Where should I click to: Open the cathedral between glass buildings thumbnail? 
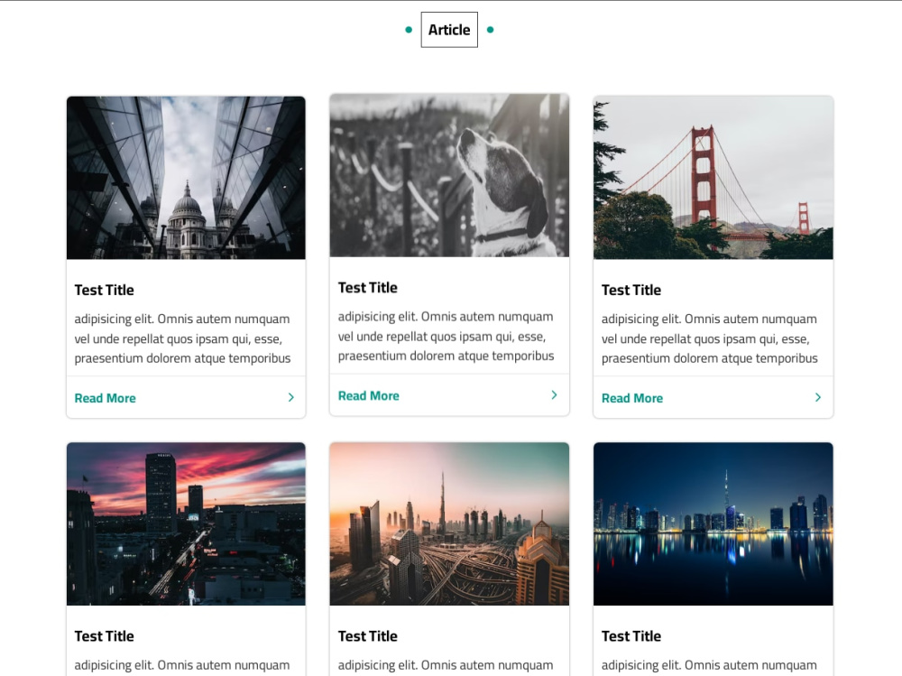coord(186,178)
